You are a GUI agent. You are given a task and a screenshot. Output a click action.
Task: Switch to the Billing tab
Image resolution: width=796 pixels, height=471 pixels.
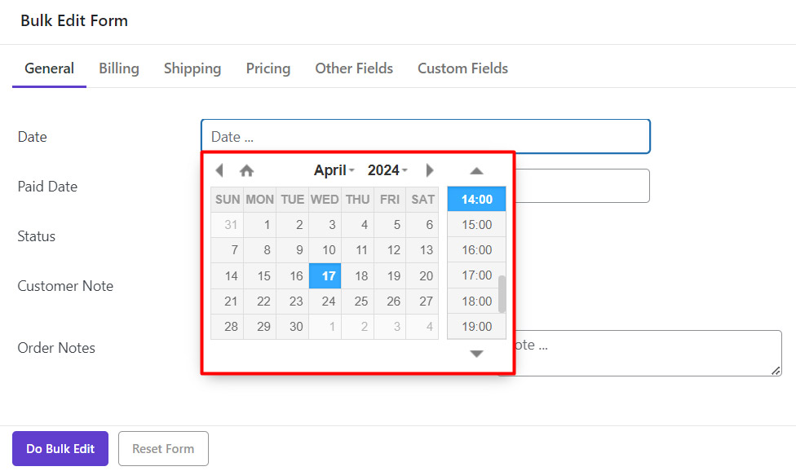coord(119,68)
